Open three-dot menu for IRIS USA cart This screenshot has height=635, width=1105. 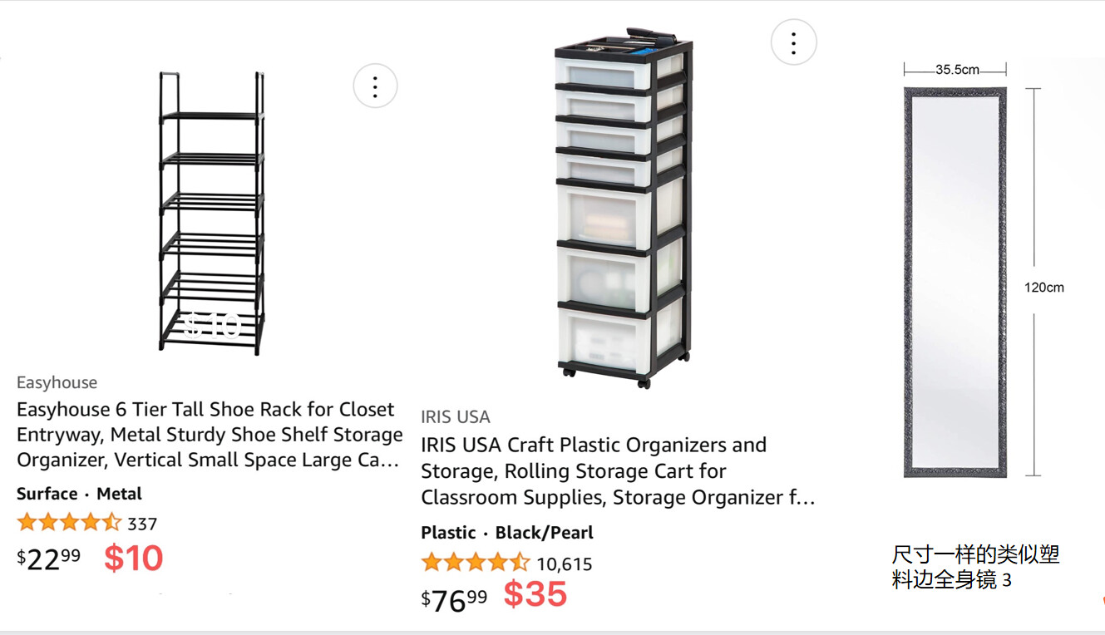point(793,42)
